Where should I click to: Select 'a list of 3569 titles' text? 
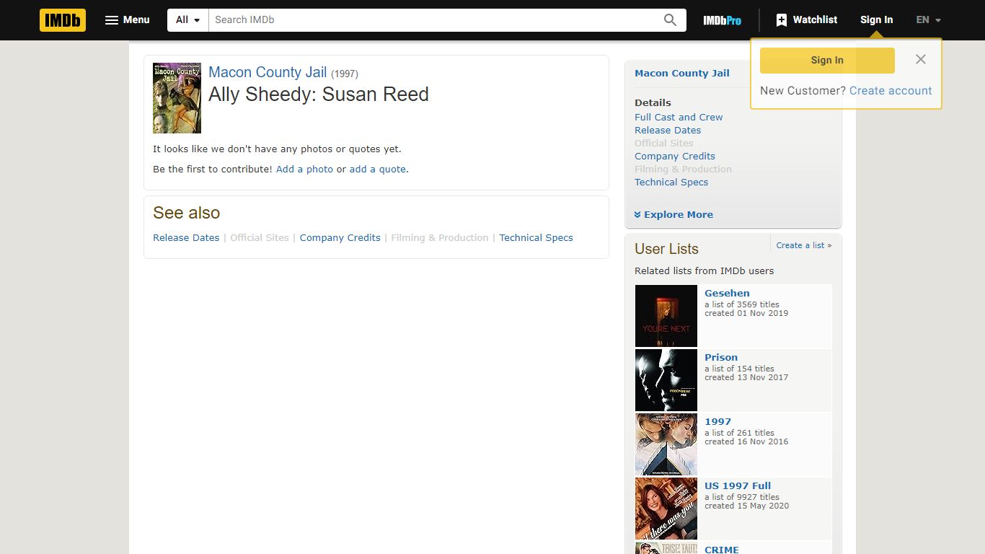point(742,304)
